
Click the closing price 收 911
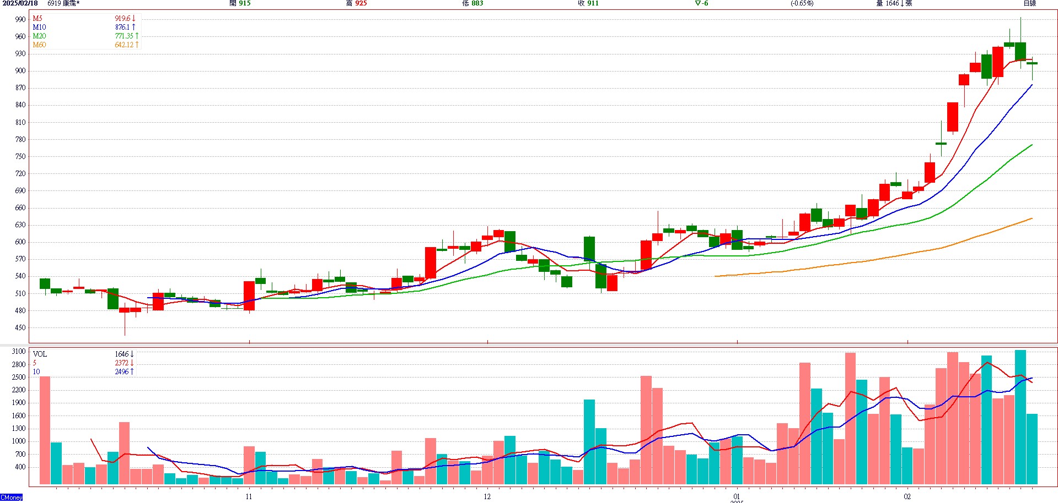pyautogui.click(x=588, y=3)
